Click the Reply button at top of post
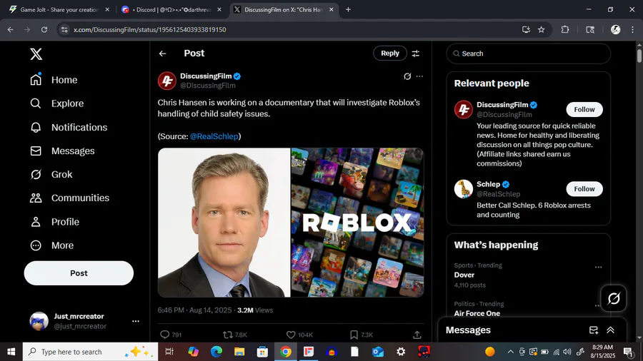The image size is (643, 361). coord(390,54)
